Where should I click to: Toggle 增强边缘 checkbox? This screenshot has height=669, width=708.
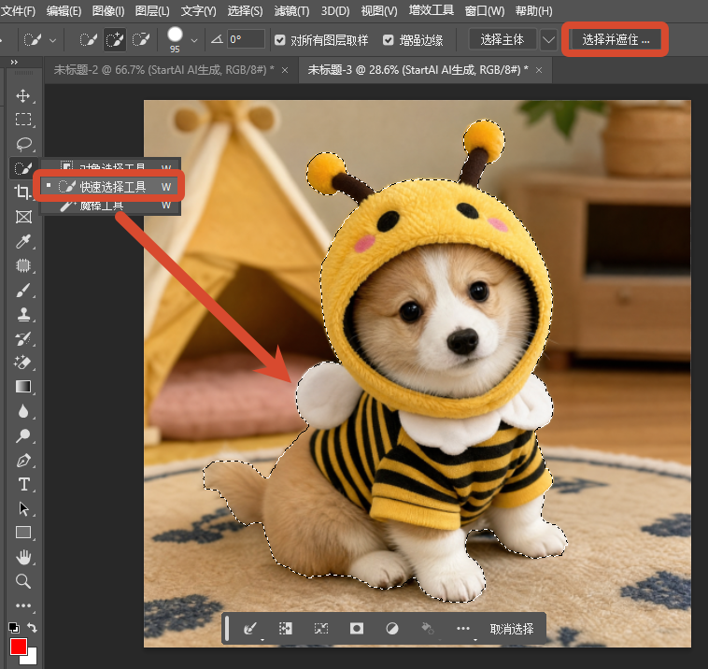tap(389, 40)
